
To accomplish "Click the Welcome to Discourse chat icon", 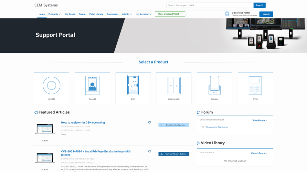I will pos(203,127).
